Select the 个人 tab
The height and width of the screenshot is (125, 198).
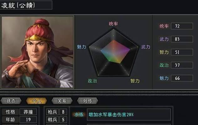(36, 101)
